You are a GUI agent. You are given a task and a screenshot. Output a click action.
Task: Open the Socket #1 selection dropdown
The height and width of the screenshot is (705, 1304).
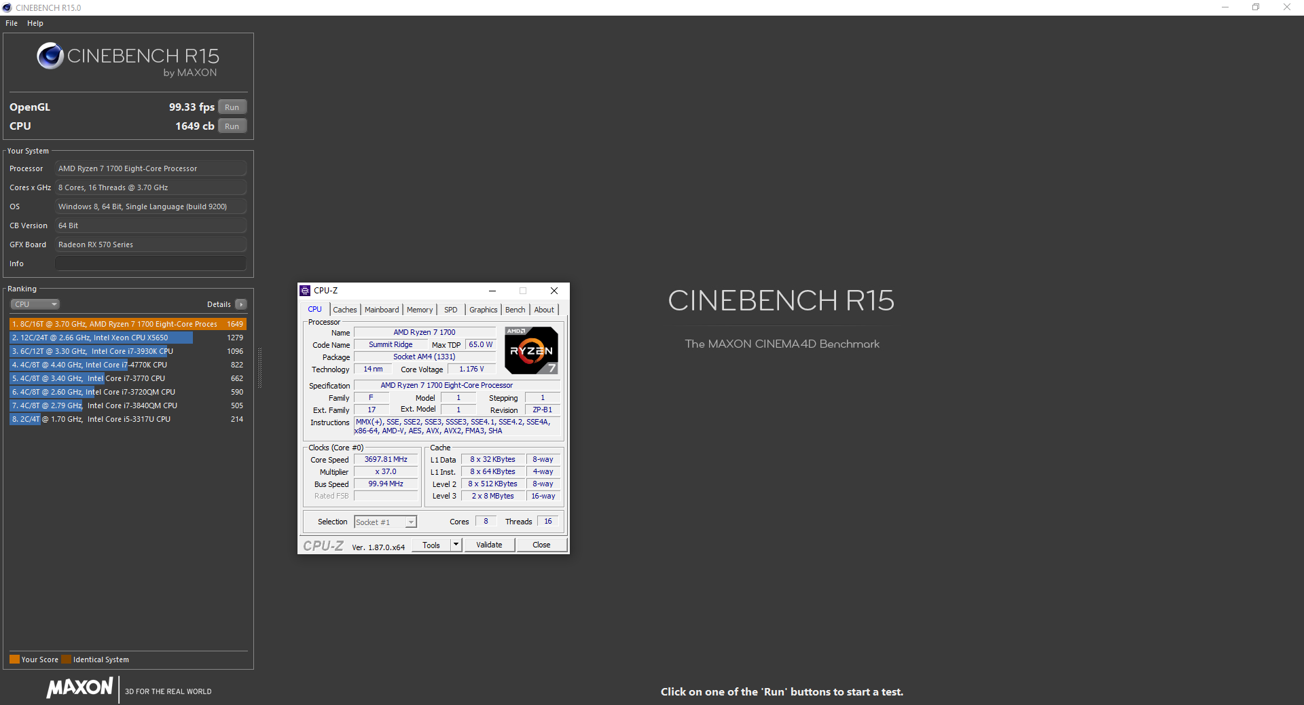coord(386,522)
